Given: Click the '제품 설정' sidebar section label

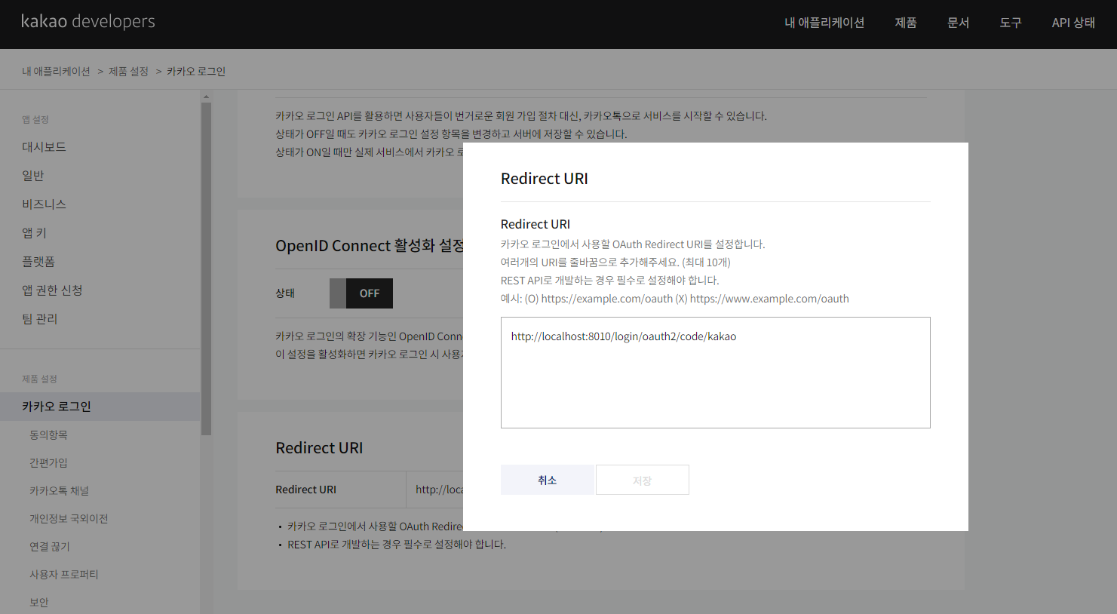Looking at the screenshot, I should click(x=39, y=379).
